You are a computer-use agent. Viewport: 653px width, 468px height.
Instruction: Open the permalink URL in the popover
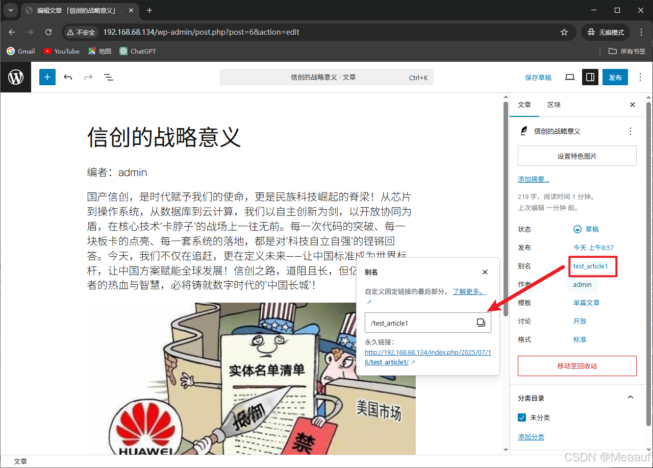click(x=428, y=357)
